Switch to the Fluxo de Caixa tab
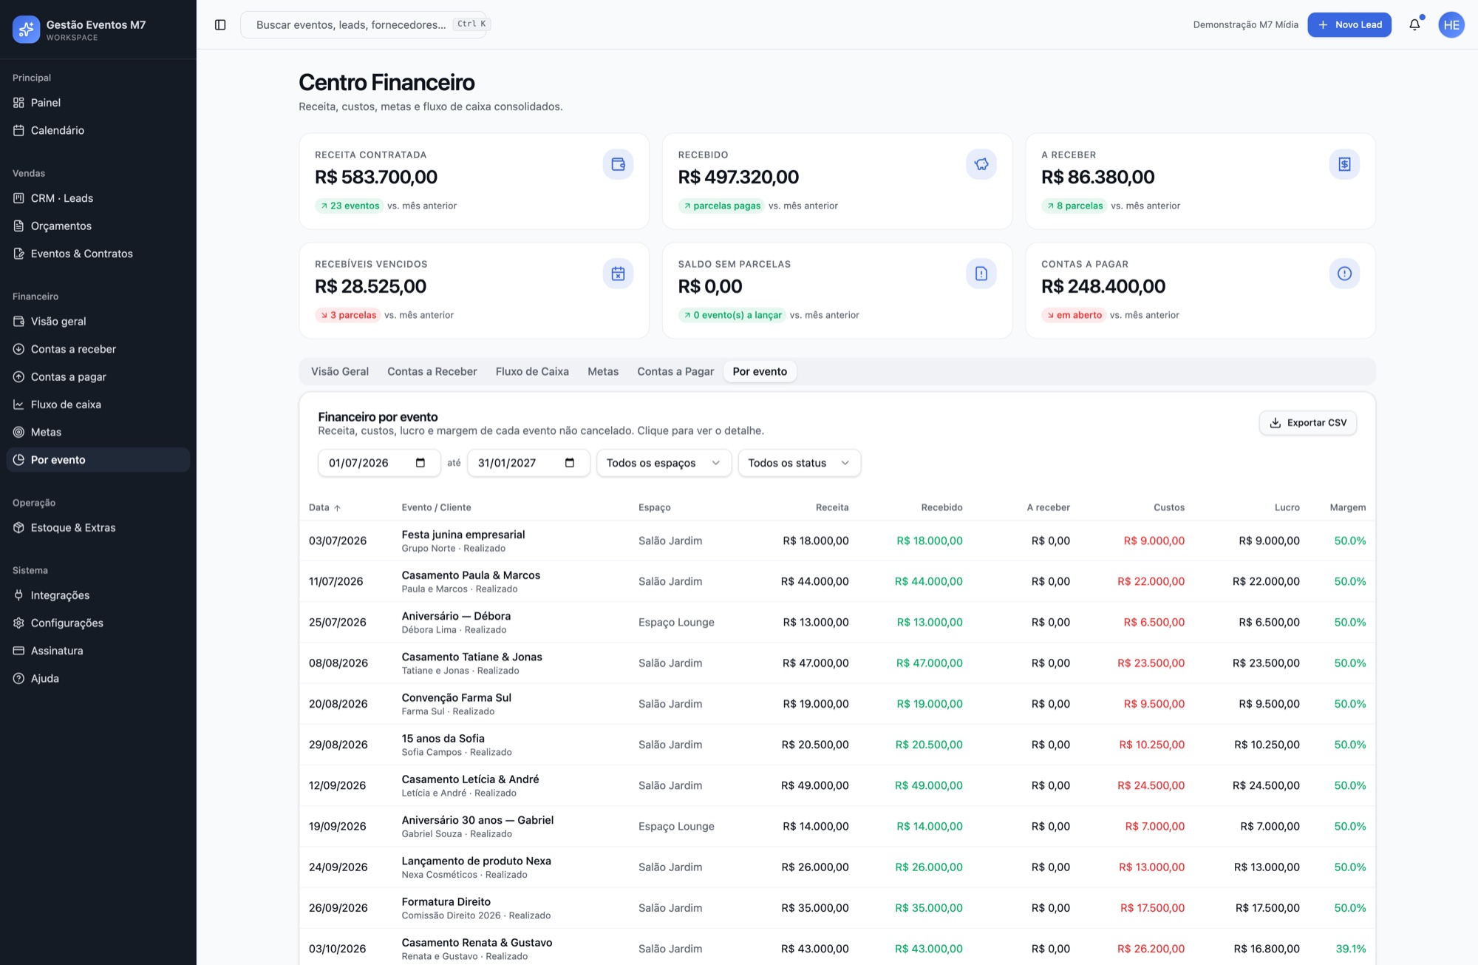 (532, 372)
